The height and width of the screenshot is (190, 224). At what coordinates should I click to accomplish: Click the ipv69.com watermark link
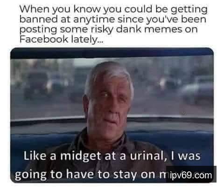[191, 174]
